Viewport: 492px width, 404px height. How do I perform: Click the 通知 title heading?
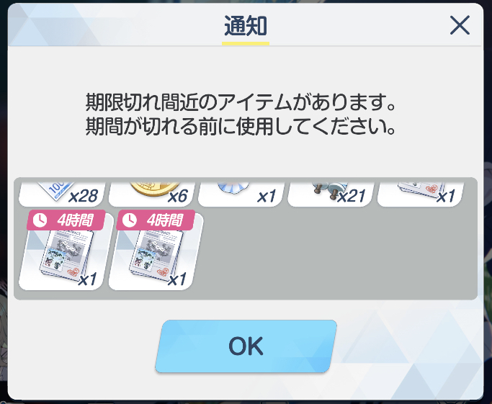[246, 26]
